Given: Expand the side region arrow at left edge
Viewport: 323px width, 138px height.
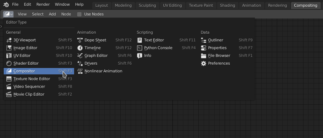Looking at the screenshot, I should 1,26.
